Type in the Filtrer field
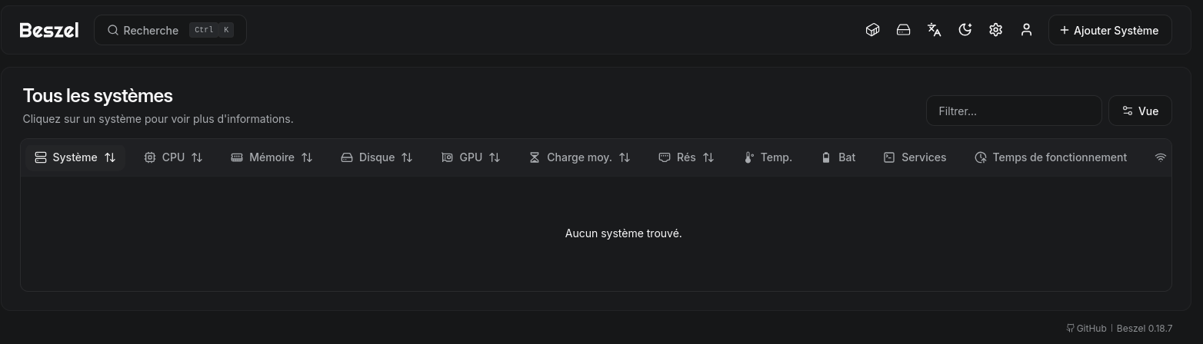The image size is (1203, 344). pyautogui.click(x=1013, y=111)
